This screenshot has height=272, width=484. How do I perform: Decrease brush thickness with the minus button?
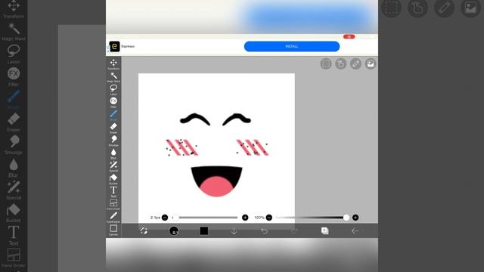click(x=165, y=218)
